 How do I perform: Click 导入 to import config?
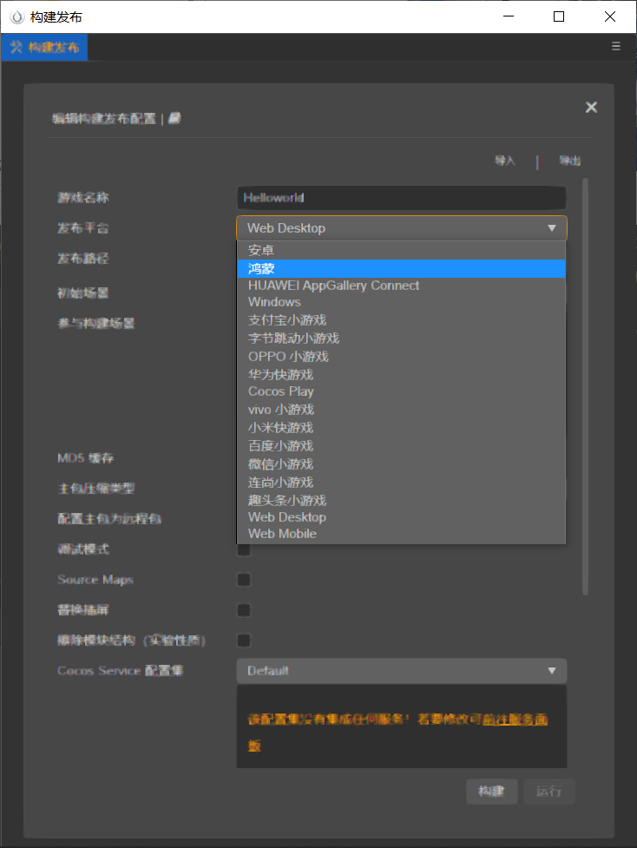[505, 161]
